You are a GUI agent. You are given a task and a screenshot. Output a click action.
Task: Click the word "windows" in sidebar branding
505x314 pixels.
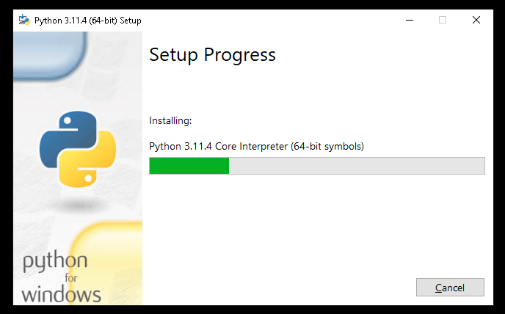click(61, 295)
